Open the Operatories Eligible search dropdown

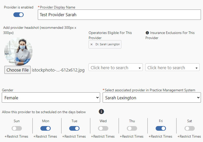click(x=116, y=67)
